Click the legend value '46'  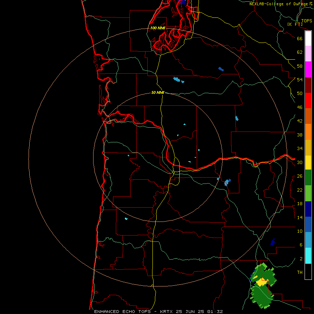(x=300, y=107)
